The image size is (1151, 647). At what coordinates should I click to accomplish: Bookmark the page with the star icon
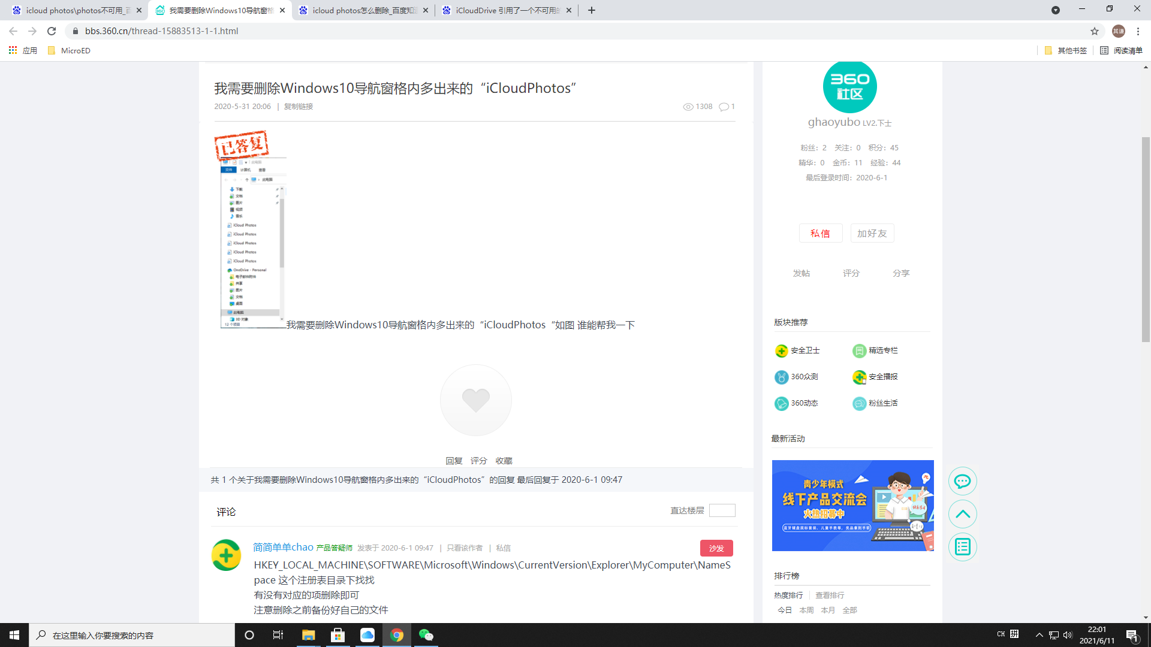point(1095,31)
